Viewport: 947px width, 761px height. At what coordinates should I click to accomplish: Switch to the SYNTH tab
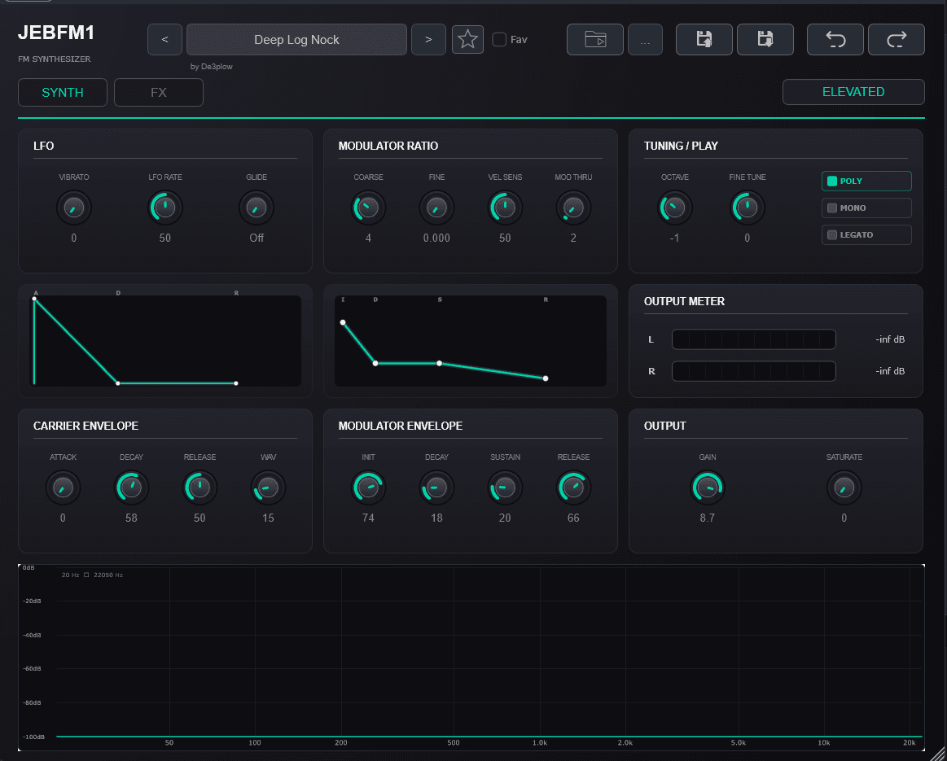[x=63, y=92]
